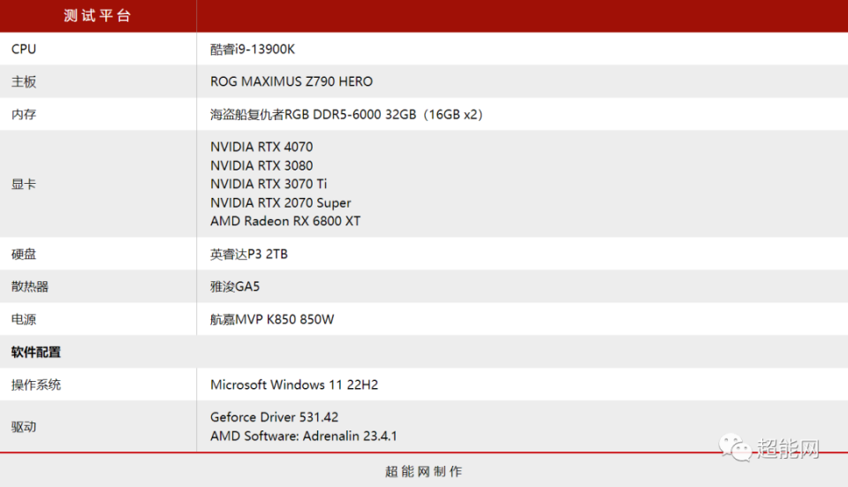
Task: Select the 内存 row label
Action: click(x=24, y=114)
